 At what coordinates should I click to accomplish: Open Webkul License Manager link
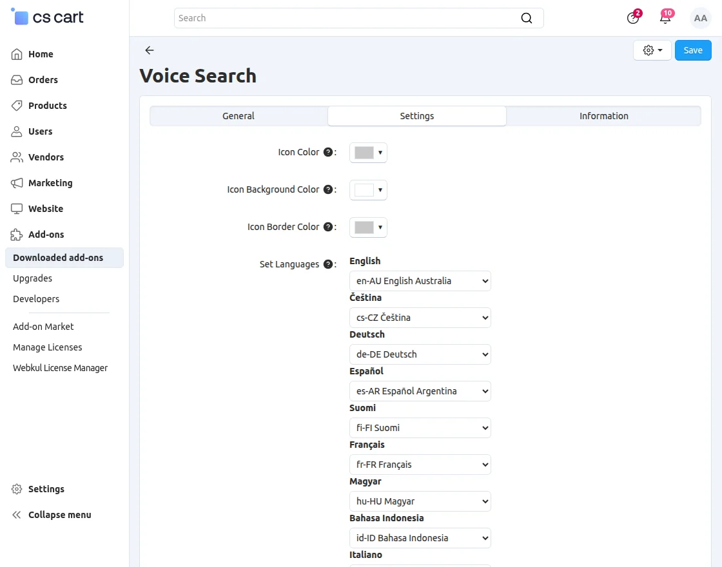pos(61,368)
